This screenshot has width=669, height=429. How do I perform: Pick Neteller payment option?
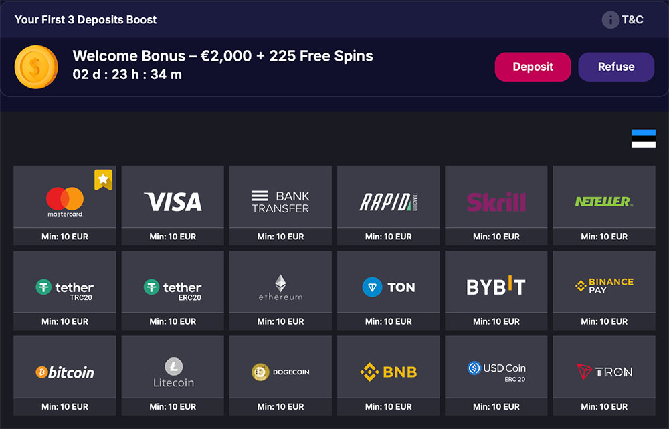604,200
